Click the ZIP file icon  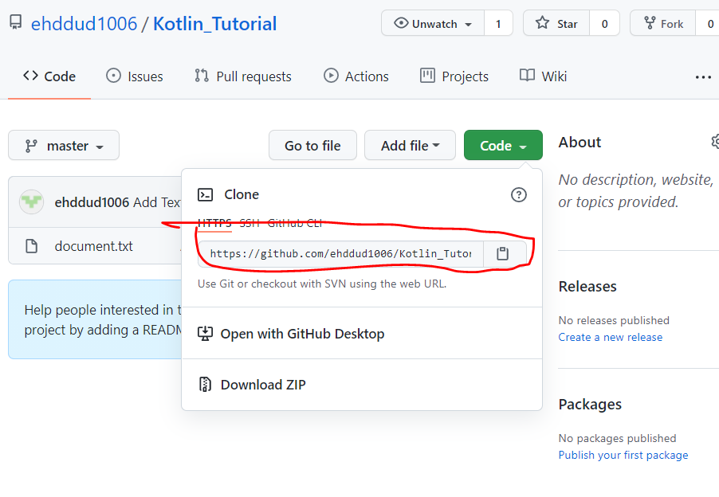coord(205,385)
